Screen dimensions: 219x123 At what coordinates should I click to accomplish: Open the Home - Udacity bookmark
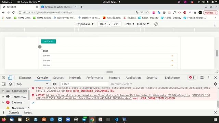(171, 18)
